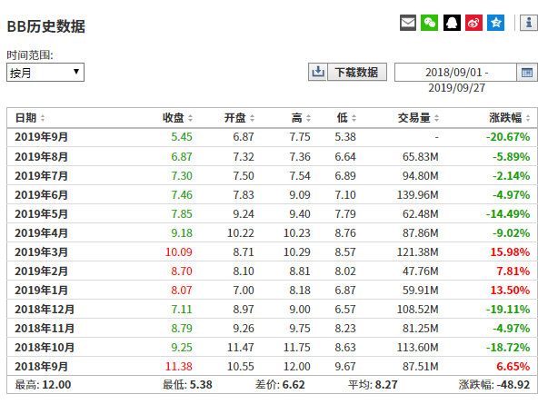Select the 2018年9月 row date
The width and height of the screenshot is (548, 414).
[x=41, y=367]
